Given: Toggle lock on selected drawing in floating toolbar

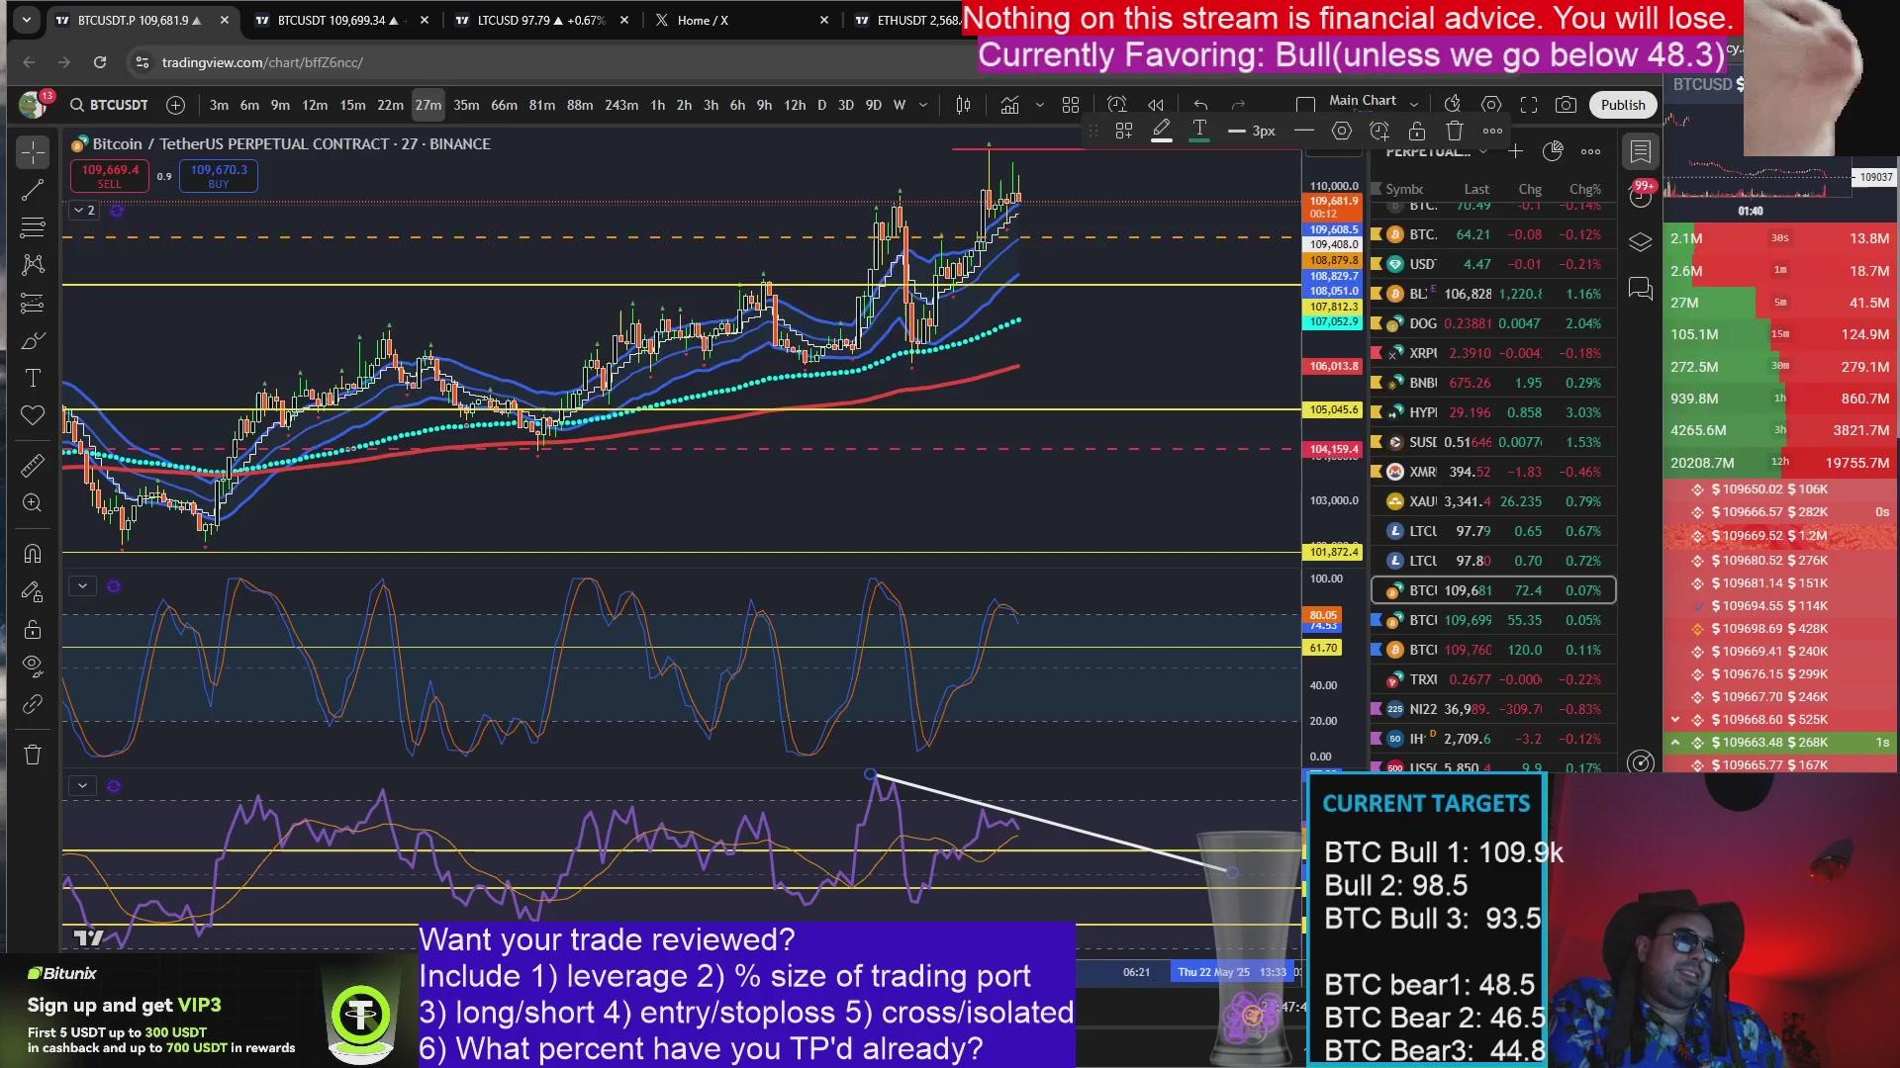Looking at the screenshot, I should (1416, 131).
